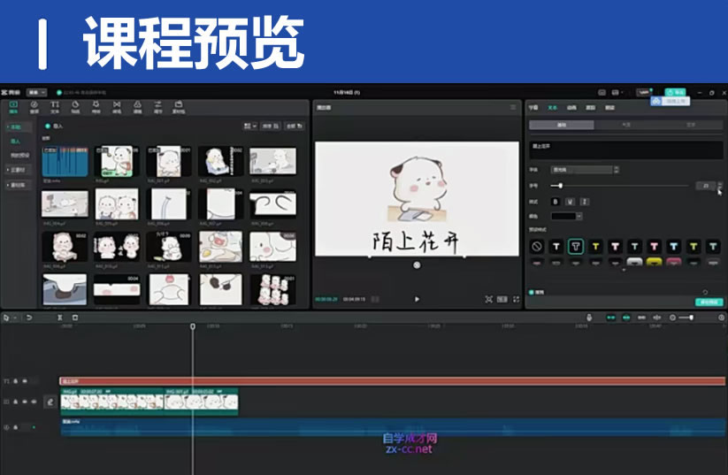Click the rotate handle below preview text

coord(417,265)
